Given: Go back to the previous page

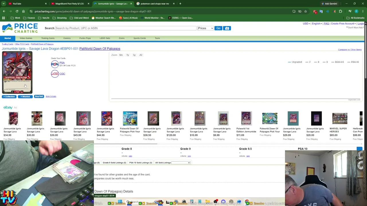Looking at the screenshot, I should point(4,11).
